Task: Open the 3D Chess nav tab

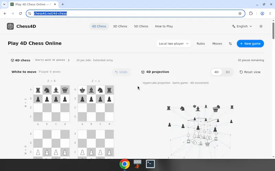Action: coord(120,26)
